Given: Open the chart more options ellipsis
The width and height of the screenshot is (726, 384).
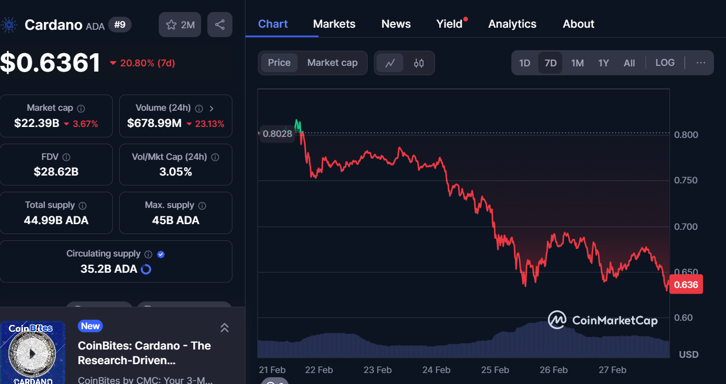Looking at the screenshot, I should [701, 63].
